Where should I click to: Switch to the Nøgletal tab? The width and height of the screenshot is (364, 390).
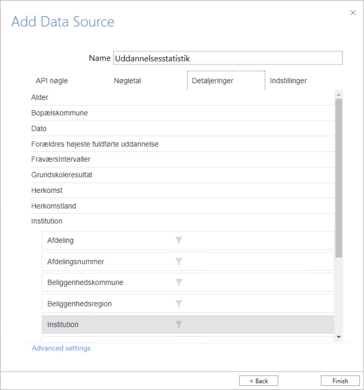pyautogui.click(x=127, y=81)
